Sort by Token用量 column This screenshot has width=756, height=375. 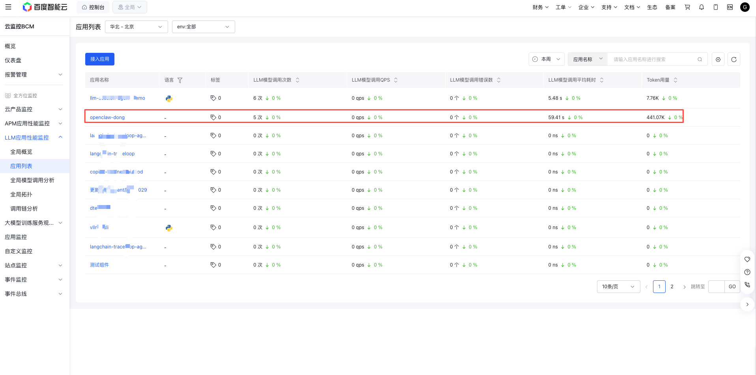676,80
